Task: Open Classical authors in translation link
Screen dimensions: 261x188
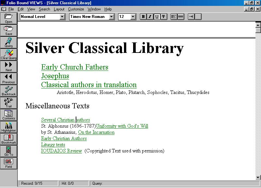Action: pos(89,85)
